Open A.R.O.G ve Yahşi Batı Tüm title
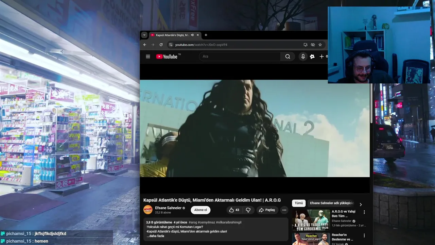This screenshot has height=245, width=435. [343, 214]
